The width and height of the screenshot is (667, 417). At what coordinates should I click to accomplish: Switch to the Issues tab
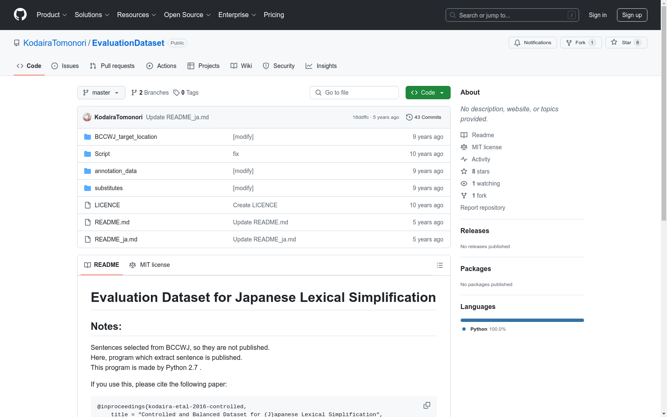(x=65, y=66)
